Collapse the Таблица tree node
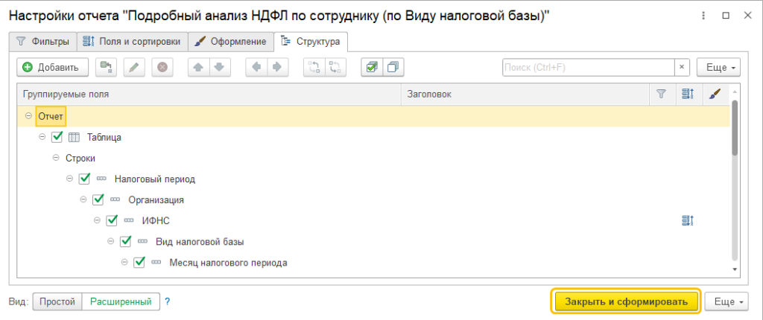Image resolution: width=763 pixels, height=320 pixels. 42,137
